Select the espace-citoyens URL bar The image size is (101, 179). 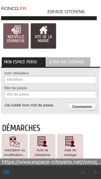[x=50, y=162]
